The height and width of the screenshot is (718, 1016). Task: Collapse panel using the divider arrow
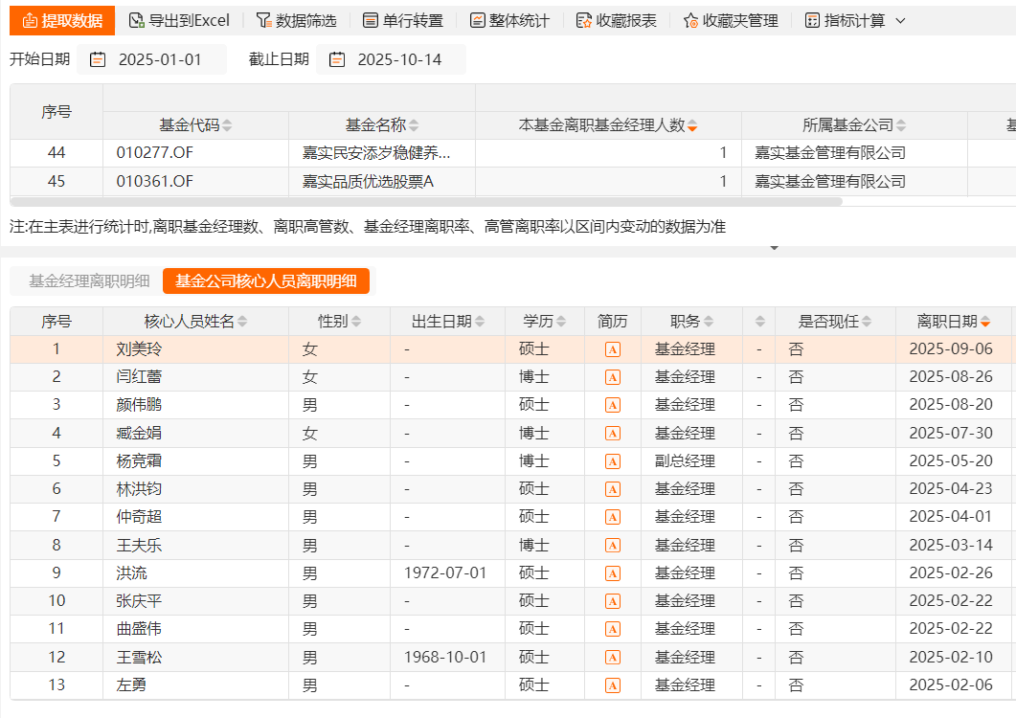tap(774, 248)
